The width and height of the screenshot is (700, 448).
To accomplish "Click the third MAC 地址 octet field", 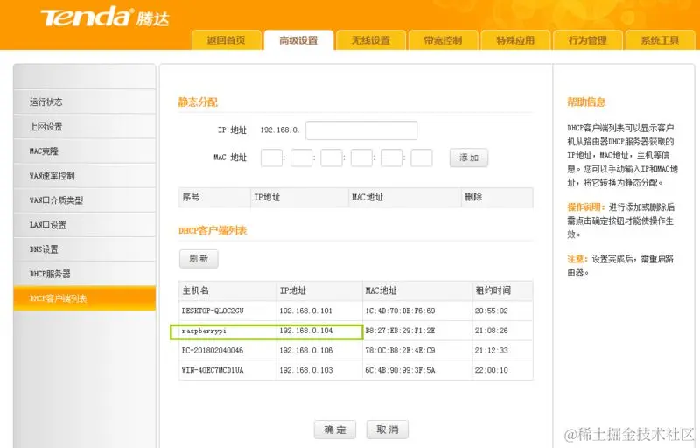I will click(332, 157).
